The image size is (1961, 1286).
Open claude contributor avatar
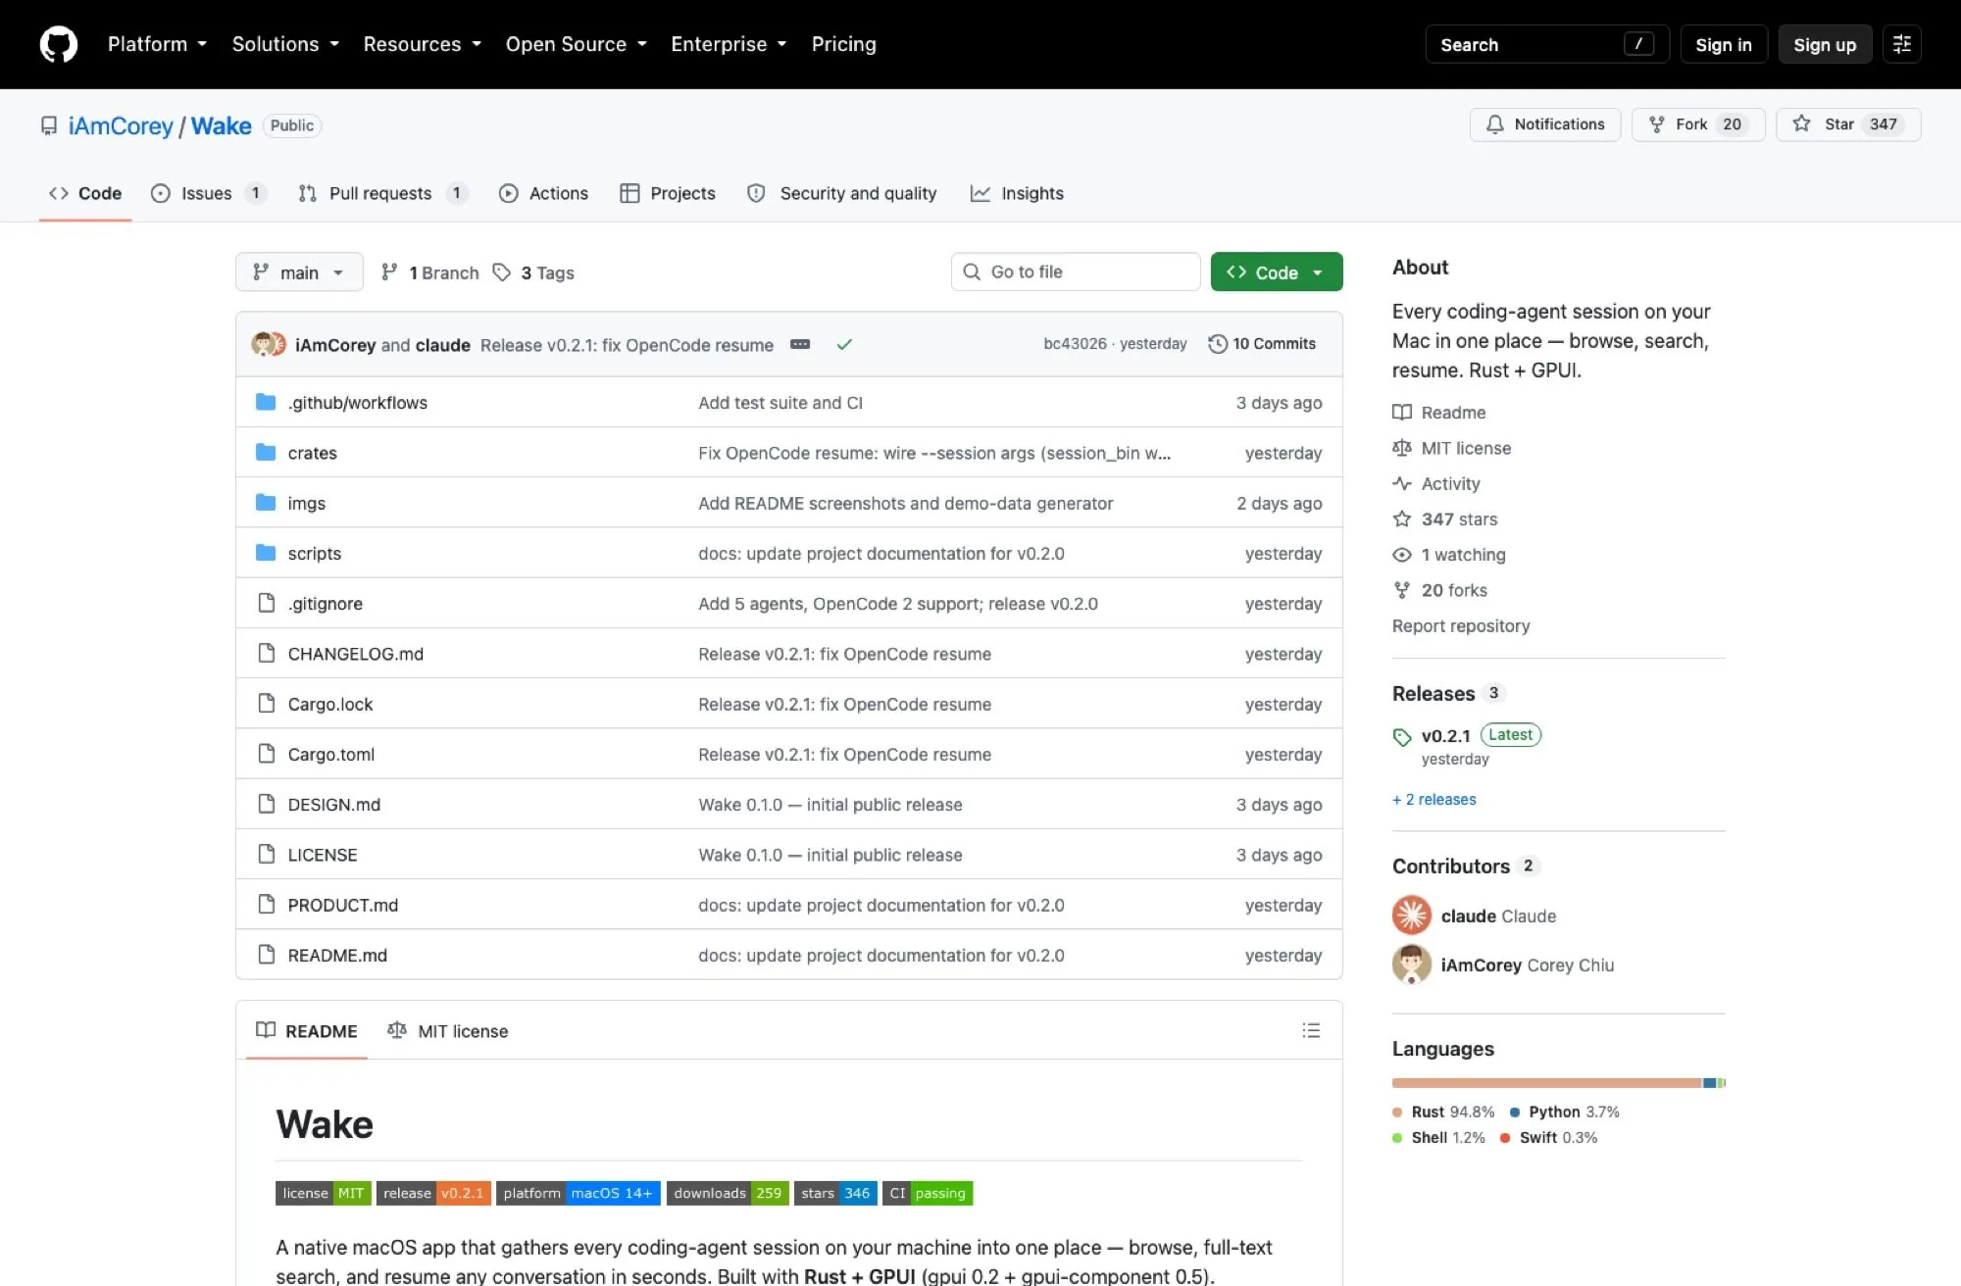(x=1412, y=915)
